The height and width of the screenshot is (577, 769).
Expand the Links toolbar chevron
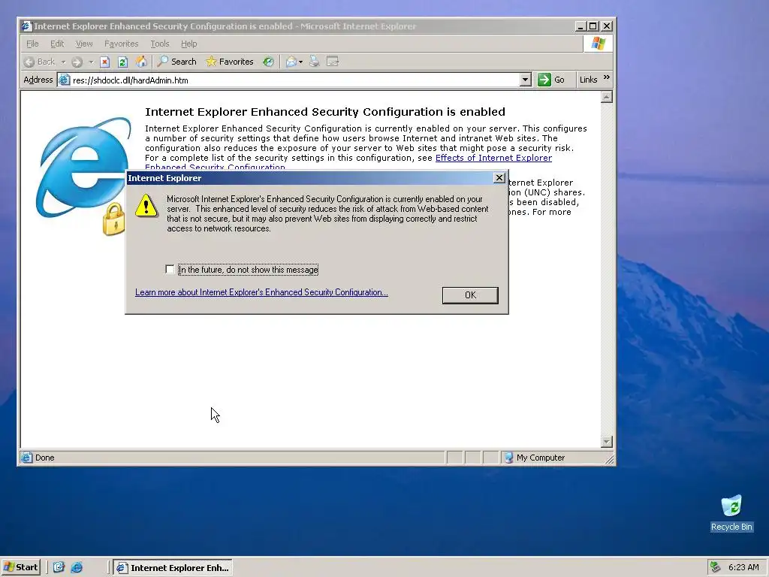pyautogui.click(x=607, y=77)
